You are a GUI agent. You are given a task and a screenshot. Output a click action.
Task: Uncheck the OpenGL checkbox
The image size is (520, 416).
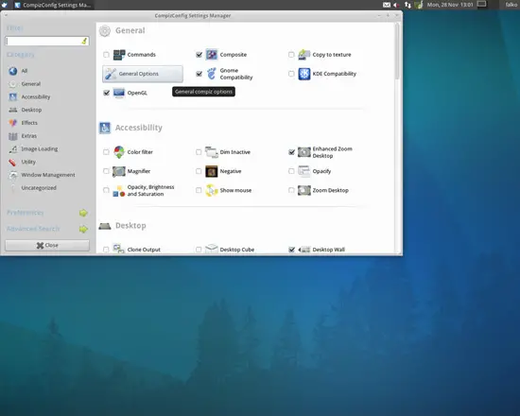[106, 93]
